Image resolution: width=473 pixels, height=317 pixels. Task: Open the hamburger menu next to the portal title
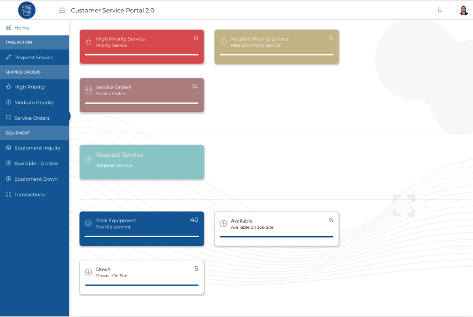click(62, 10)
